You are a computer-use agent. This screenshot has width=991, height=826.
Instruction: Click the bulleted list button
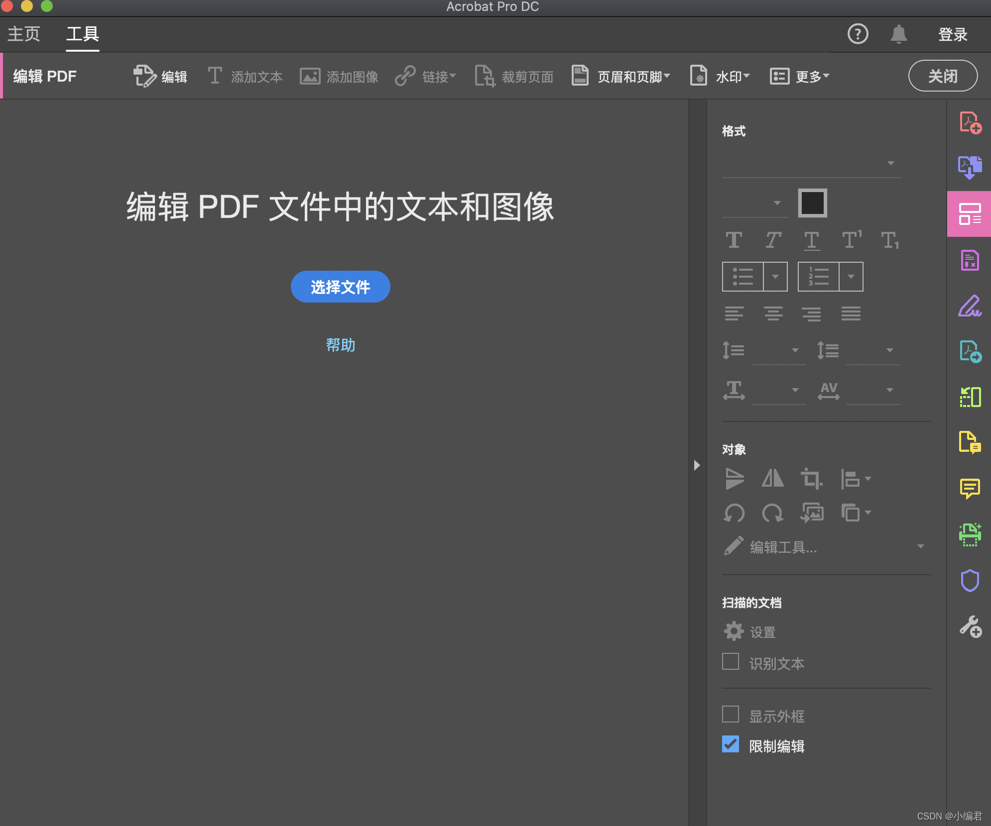(743, 277)
